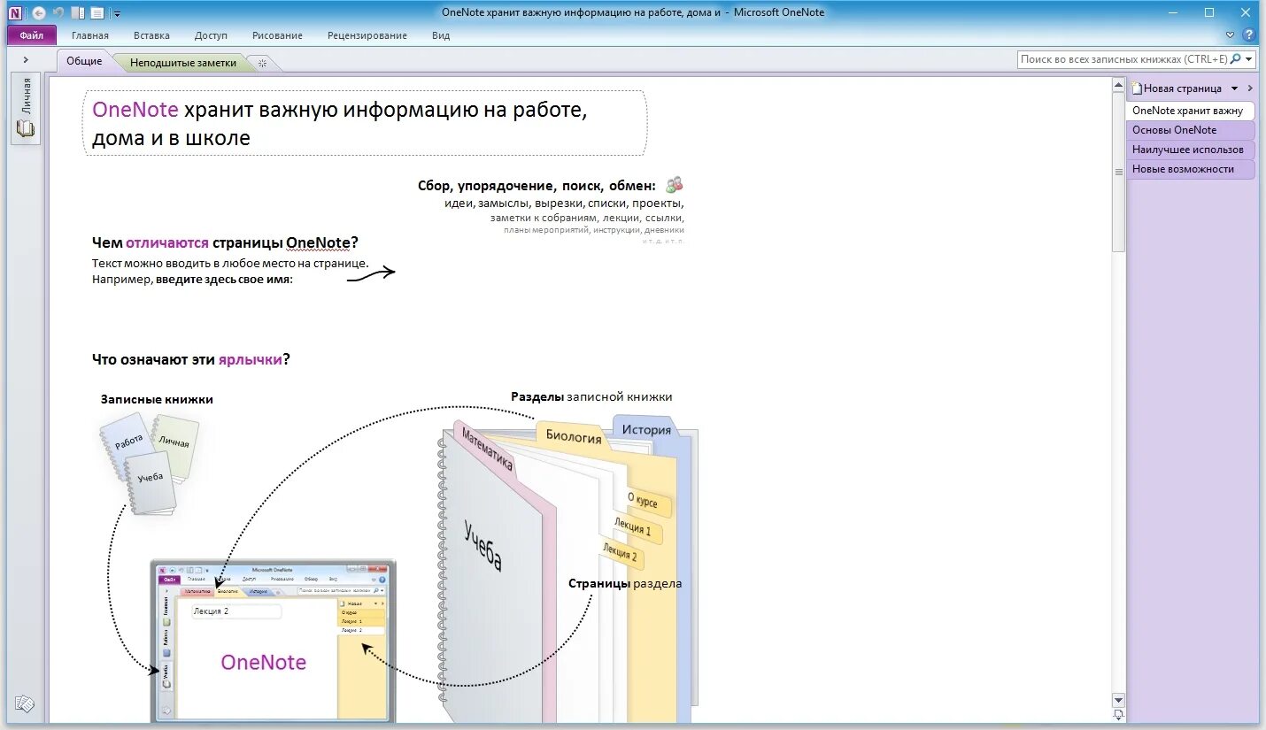Click the notebooks stack image with Учеба
The height and width of the screenshot is (730, 1266).
click(149, 464)
